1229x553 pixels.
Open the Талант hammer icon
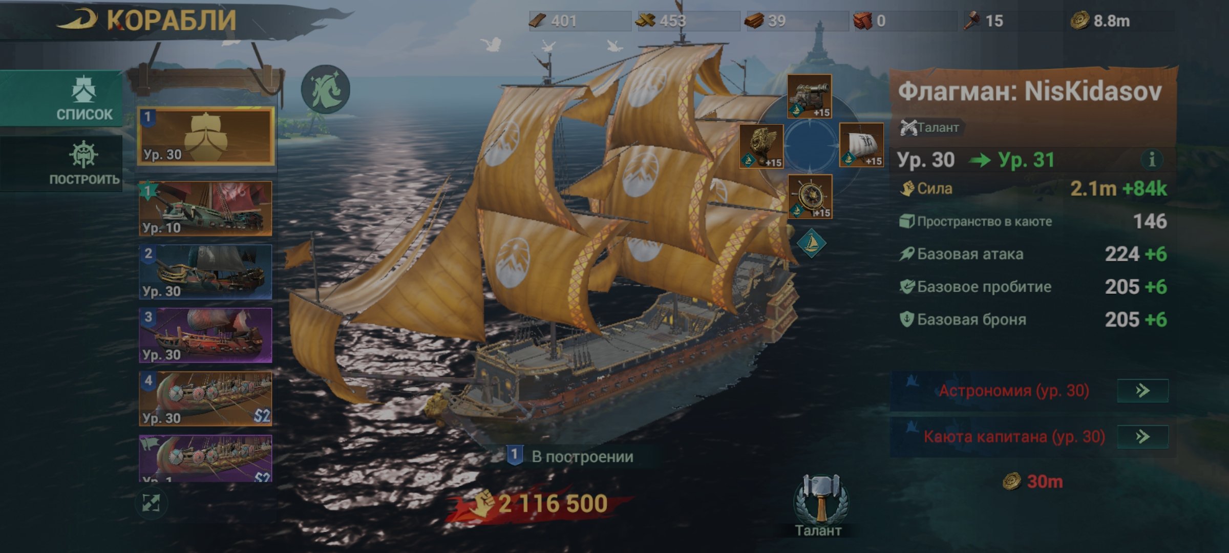point(821,500)
